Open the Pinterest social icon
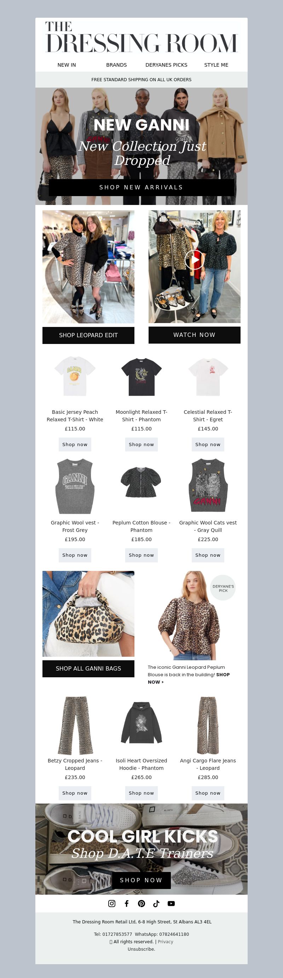Screen dimensions: 283x978 point(141,903)
